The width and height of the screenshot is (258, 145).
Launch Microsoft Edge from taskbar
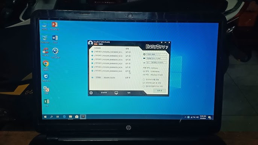tap(64, 117)
